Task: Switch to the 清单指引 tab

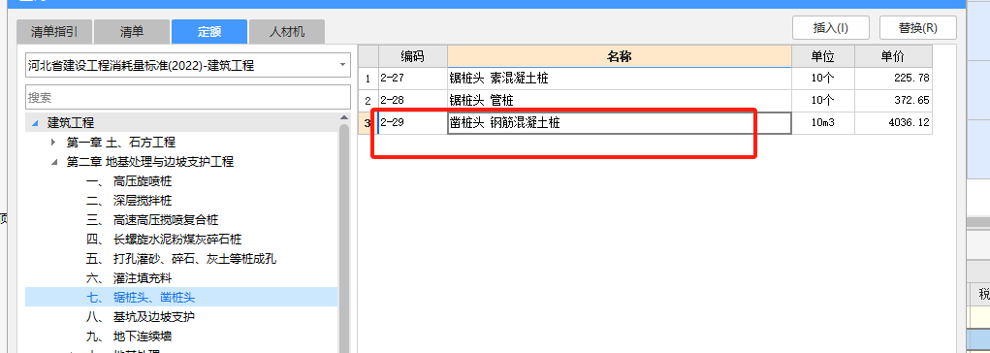Action: tap(54, 32)
